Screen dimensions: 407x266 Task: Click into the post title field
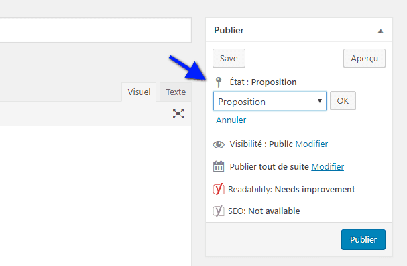(x=95, y=30)
